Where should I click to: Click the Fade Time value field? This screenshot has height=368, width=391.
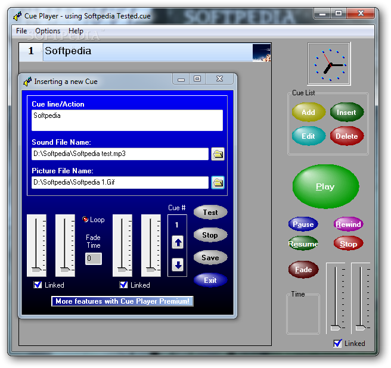pyautogui.click(x=94, y=258)
